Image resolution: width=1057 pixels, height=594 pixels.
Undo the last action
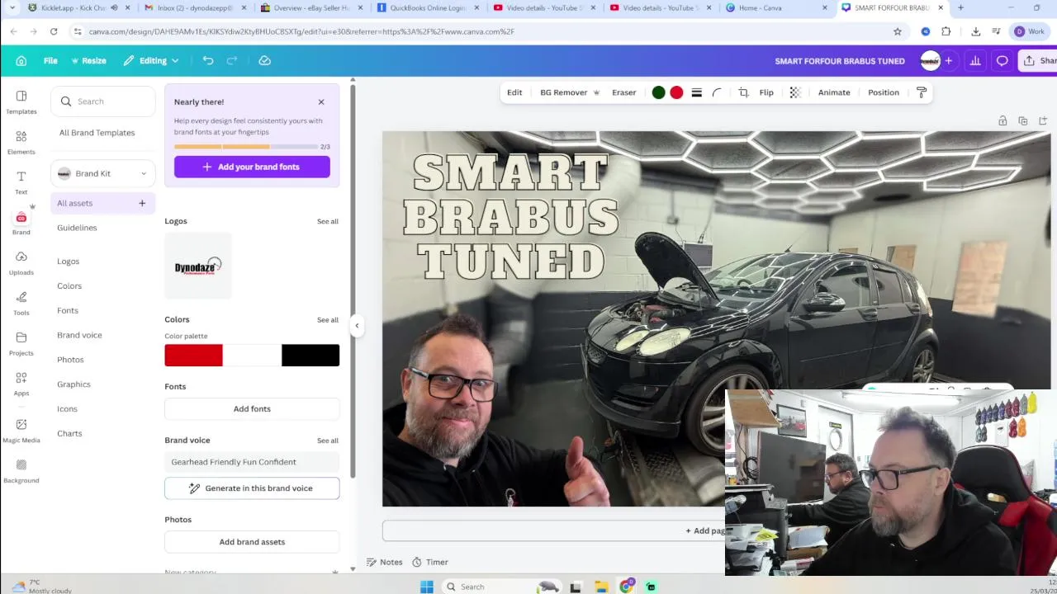(x=208, y=60)
